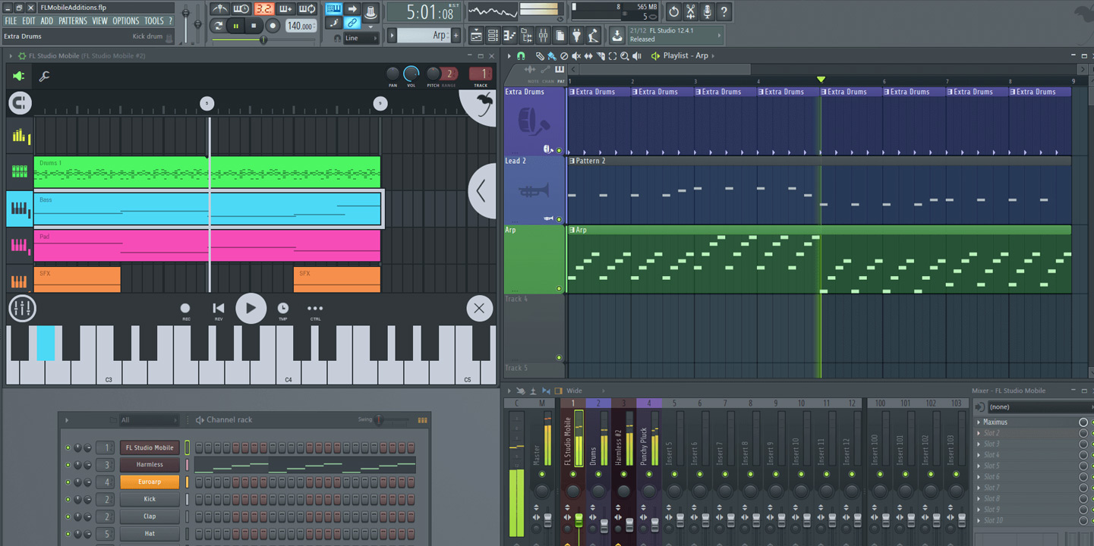Toggle the green mute light for Hat channel

click(x=68, y=533)
